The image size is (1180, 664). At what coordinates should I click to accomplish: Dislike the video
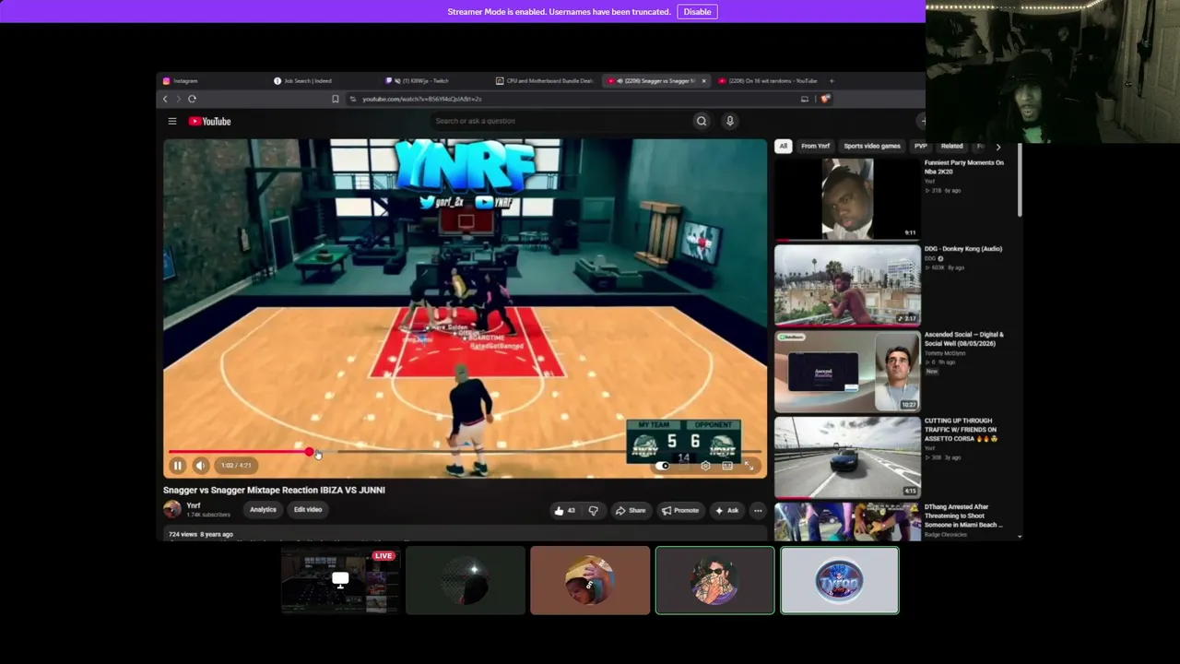[594, 511]
